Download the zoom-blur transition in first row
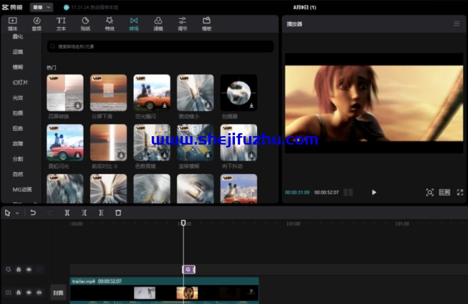 208,105
